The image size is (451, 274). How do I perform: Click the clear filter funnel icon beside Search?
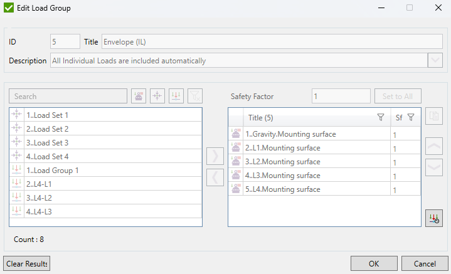point(195,96)
